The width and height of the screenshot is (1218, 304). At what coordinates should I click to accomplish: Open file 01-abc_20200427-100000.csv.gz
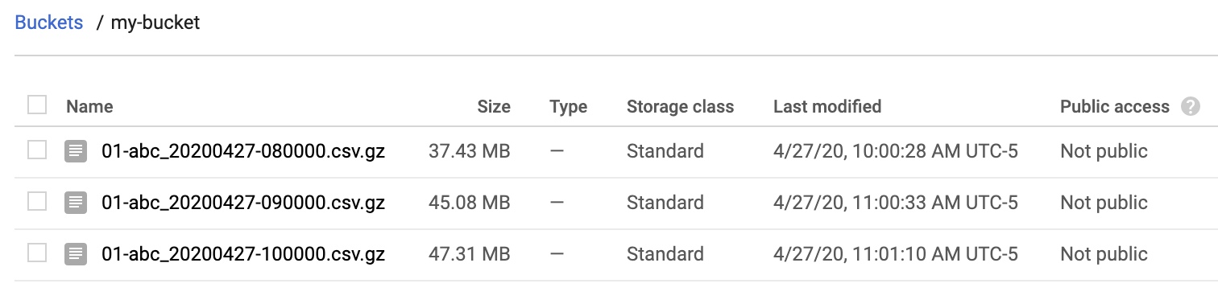tap(243, 254)
